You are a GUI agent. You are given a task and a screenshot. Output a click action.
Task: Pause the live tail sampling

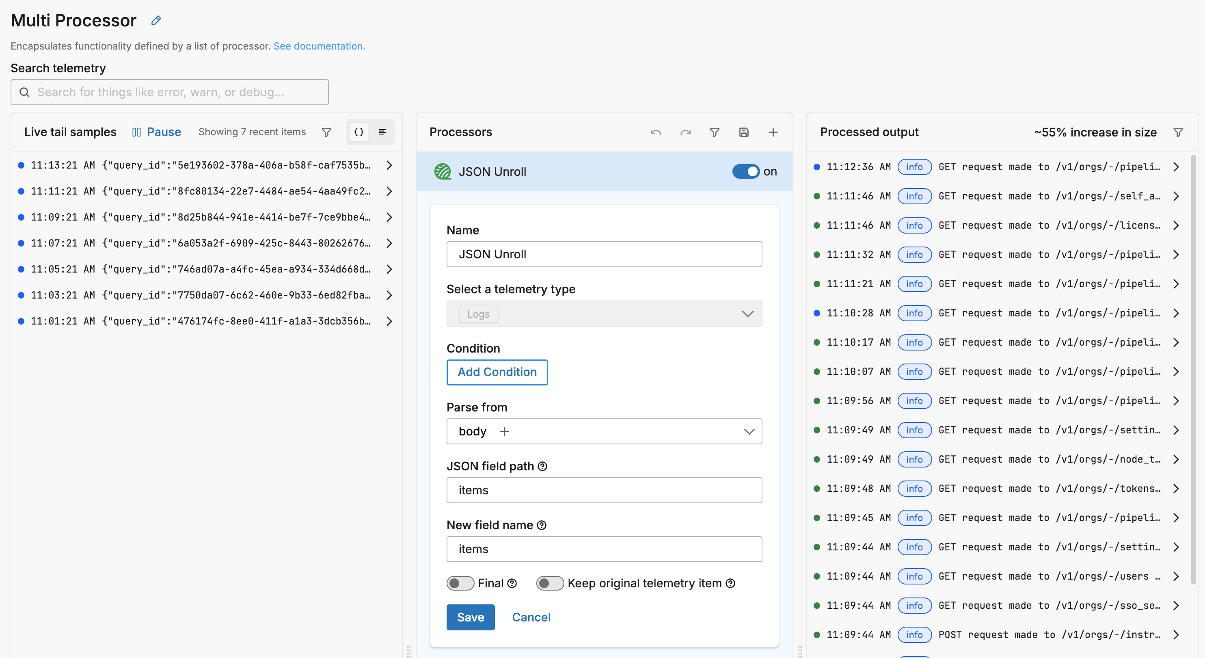[x=157, y=132]
